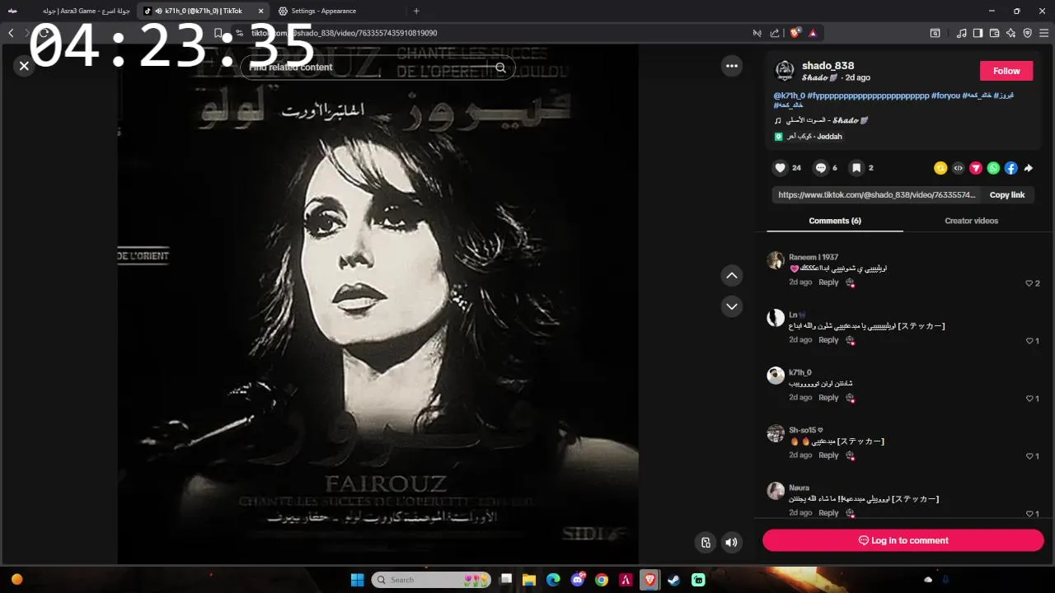Open shado_838 profile avatar
Image resolution: width=1055 pixels, height=593 pixels.
point(785,71)
